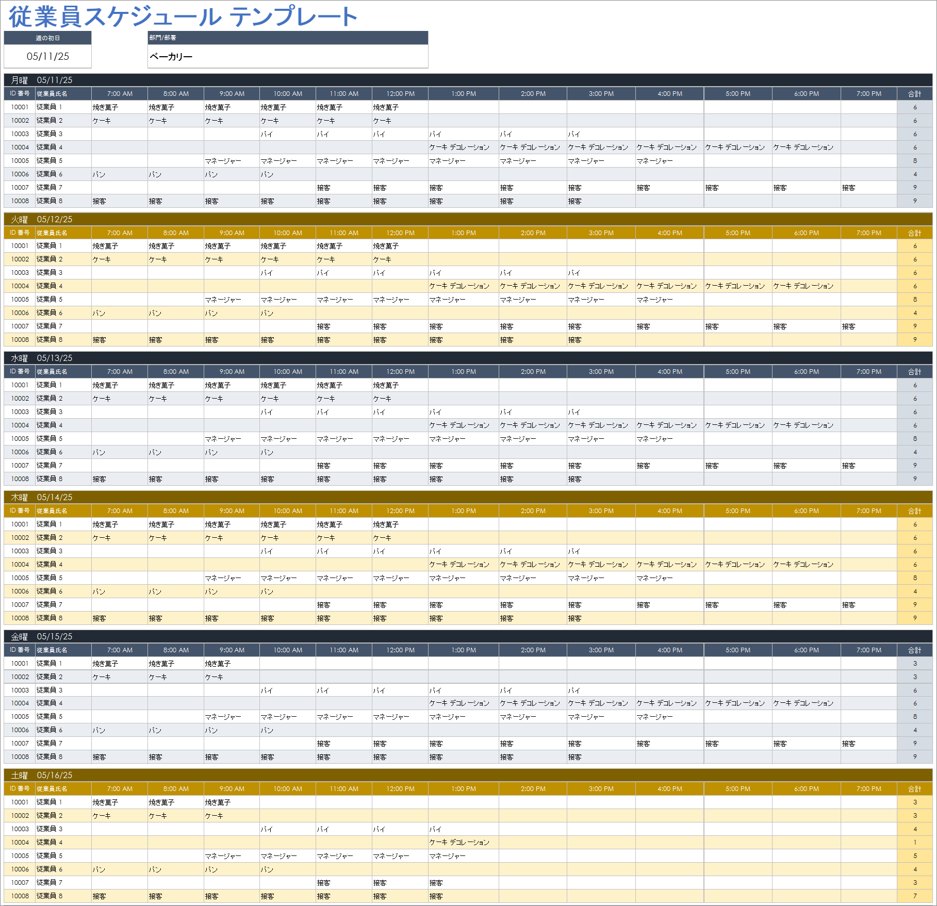Click the 従業員スケジュール テンプレート title
The image size is (937, 906).
click(x=183, y=17)
